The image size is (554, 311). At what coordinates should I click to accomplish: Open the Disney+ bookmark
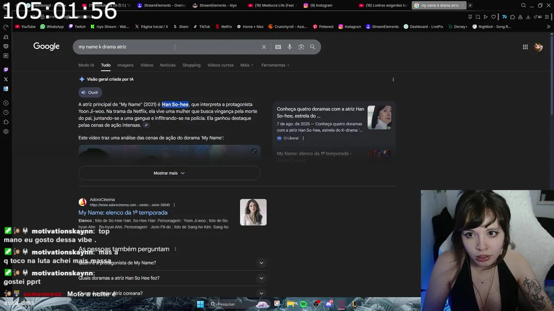[x=457, y=27]
